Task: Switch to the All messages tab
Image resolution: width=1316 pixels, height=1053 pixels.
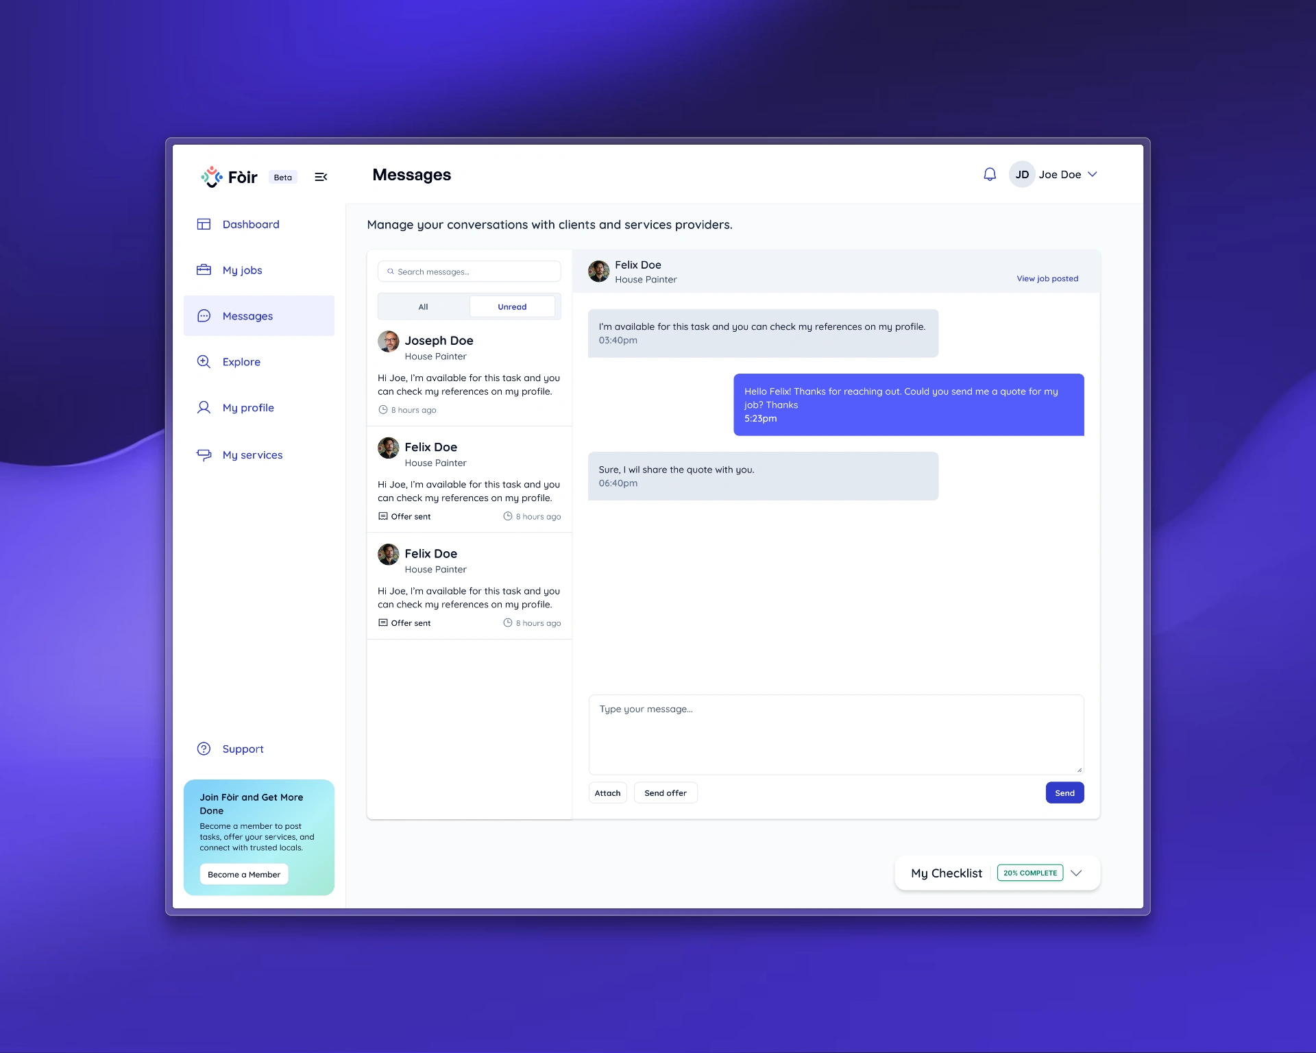Action: click(x=424, y=307)
